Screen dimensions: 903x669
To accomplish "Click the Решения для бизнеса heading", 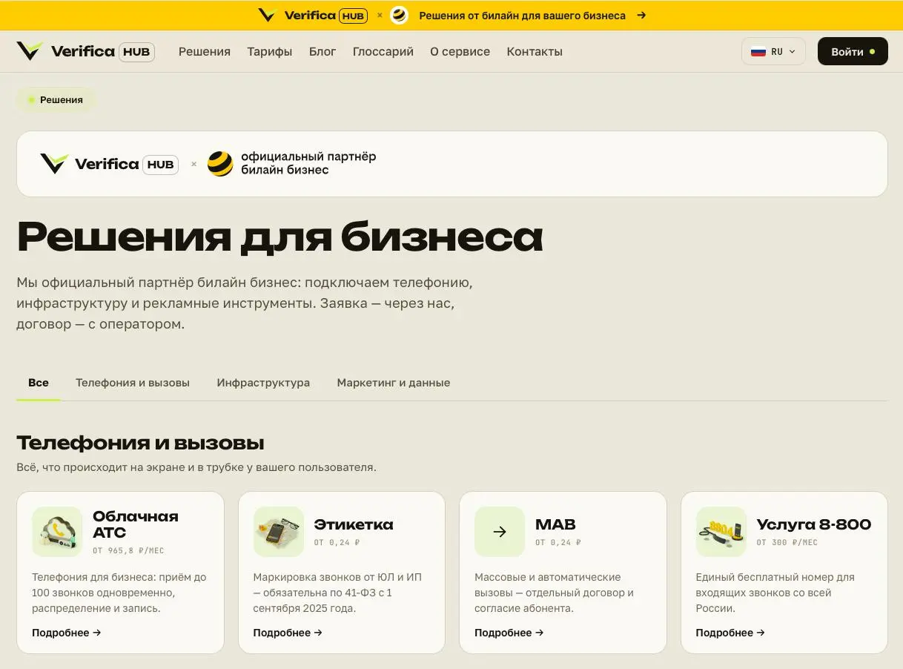I will point(279,237).
